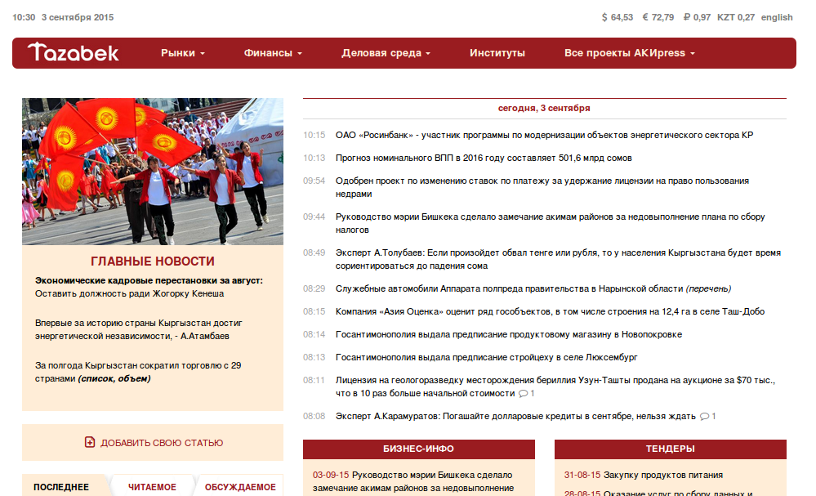Open the Деловая среда dropdown
This screenshot has height=496, width=816.
tap(386, 53)
